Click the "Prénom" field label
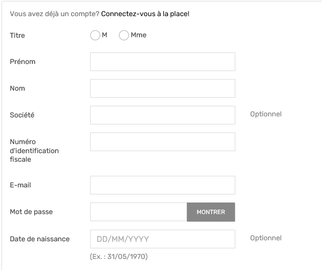 [23, 62]
